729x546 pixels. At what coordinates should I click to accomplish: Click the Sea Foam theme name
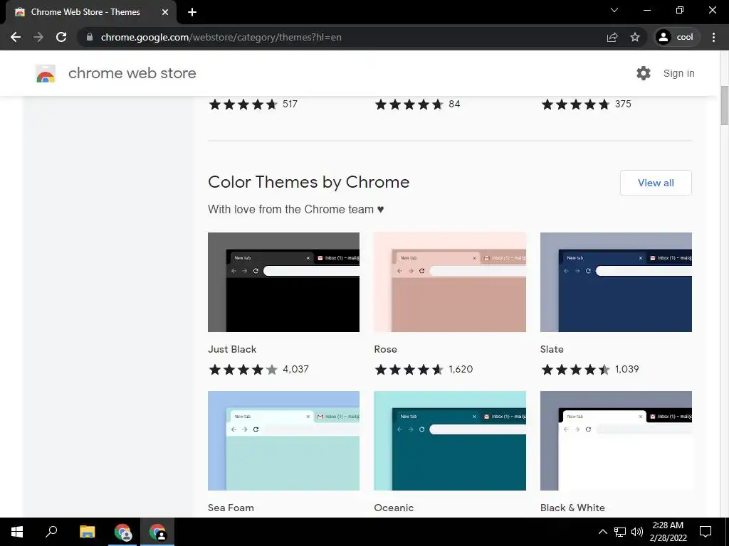tap(231, 508)
